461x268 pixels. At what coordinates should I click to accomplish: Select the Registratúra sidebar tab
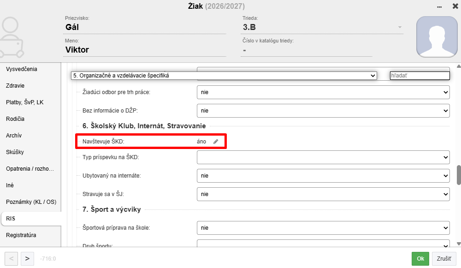coord(21,235)
